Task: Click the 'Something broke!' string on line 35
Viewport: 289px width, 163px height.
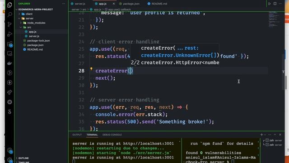Action: (182, 122)
